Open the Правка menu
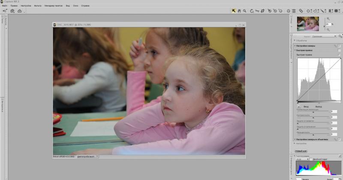The width and height of the screenshot is (343, 180). click(14, 6)
